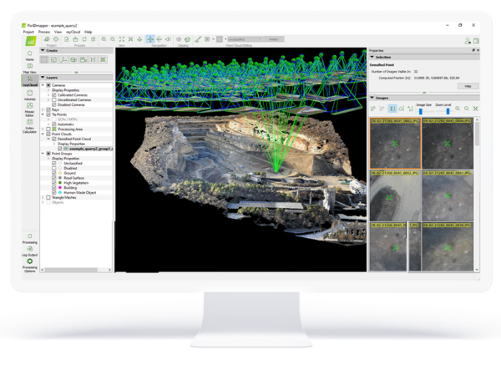Adjust the Image Size slider
The height and width of the screenshot is (365, 501).
[x=423, y=110]
